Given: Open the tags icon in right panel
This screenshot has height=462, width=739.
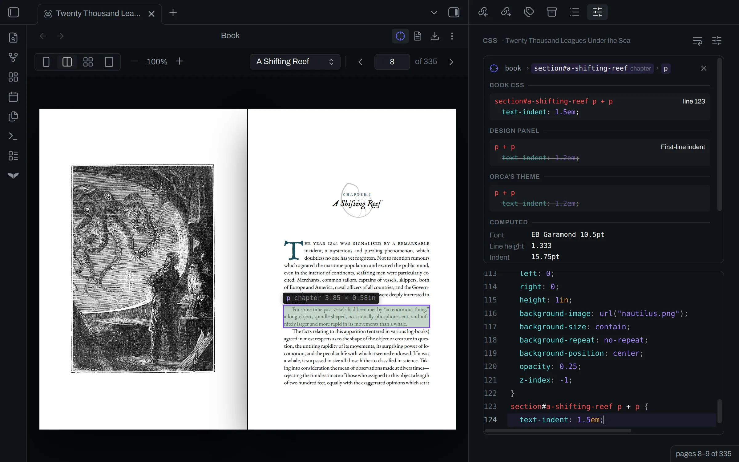Looking at the screenshot, I should 529,12.
